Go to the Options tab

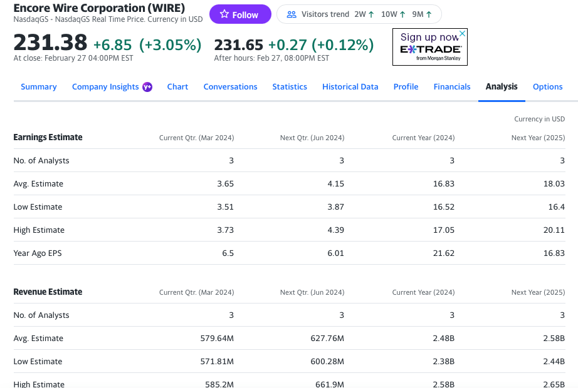click(x=547, y=87)
